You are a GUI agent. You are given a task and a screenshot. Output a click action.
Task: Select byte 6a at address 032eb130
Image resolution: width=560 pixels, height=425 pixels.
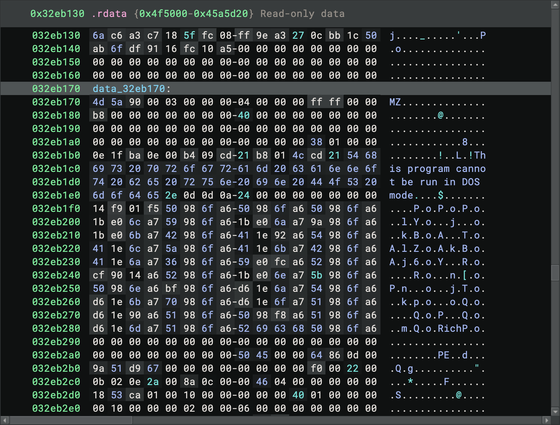(x=98, y=35)
